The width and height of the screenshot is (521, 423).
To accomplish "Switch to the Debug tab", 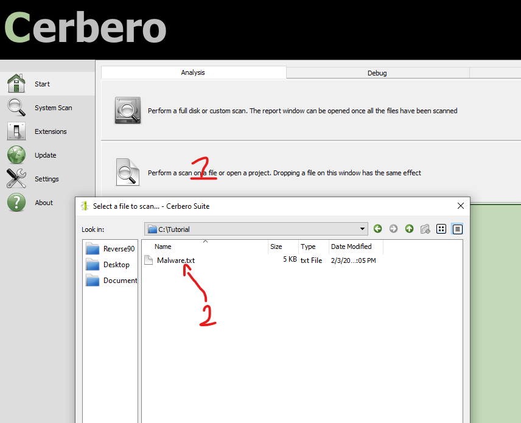I will (x=377, y=72).
